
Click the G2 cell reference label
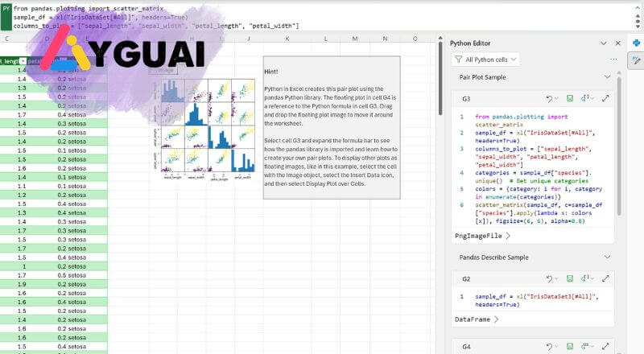[466, 279]
